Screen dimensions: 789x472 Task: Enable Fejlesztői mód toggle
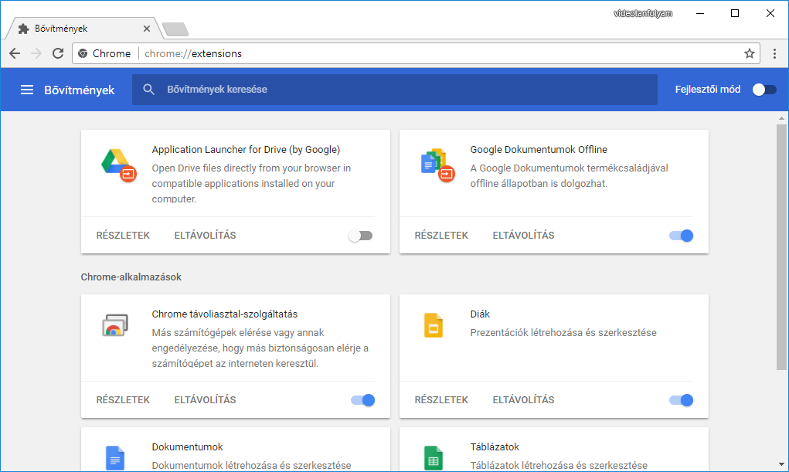click(x=764, y=90)
